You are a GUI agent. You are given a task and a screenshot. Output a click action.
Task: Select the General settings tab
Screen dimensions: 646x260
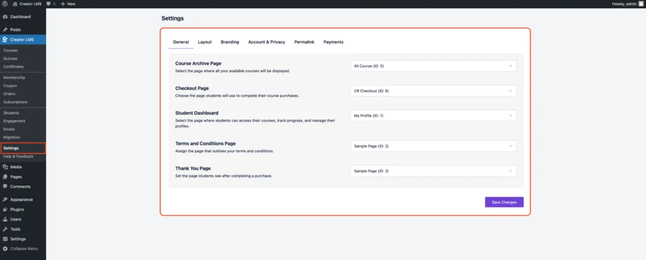coord(181,42)
